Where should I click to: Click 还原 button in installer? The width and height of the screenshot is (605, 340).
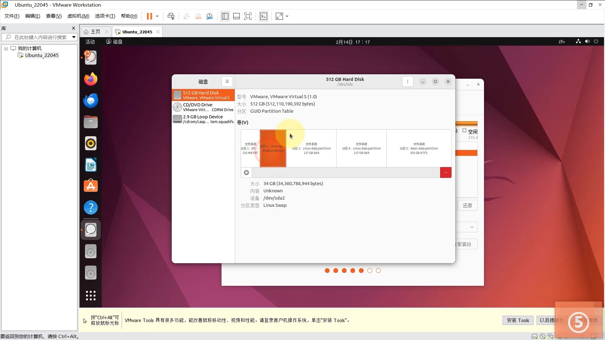click(467, 206)
